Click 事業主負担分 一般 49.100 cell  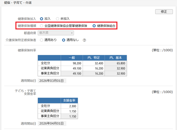click(x=72, y=73)
